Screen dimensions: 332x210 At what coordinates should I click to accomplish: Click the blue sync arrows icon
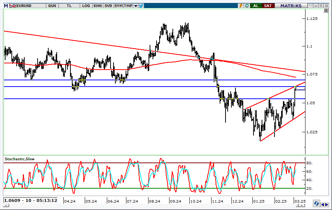click(x=316, y=203)
